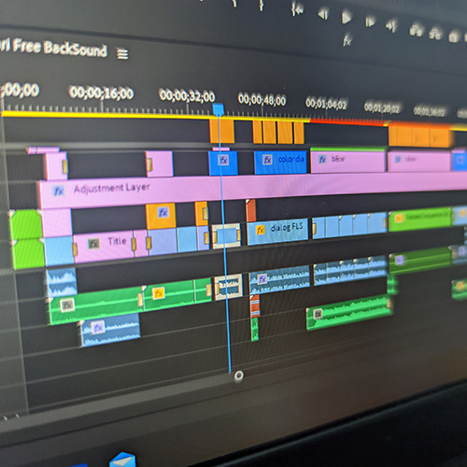This screenshot has width=467, height=467.
Task: Click ruler at 00;00;48;00 timecode
Action: click(262, 100)
